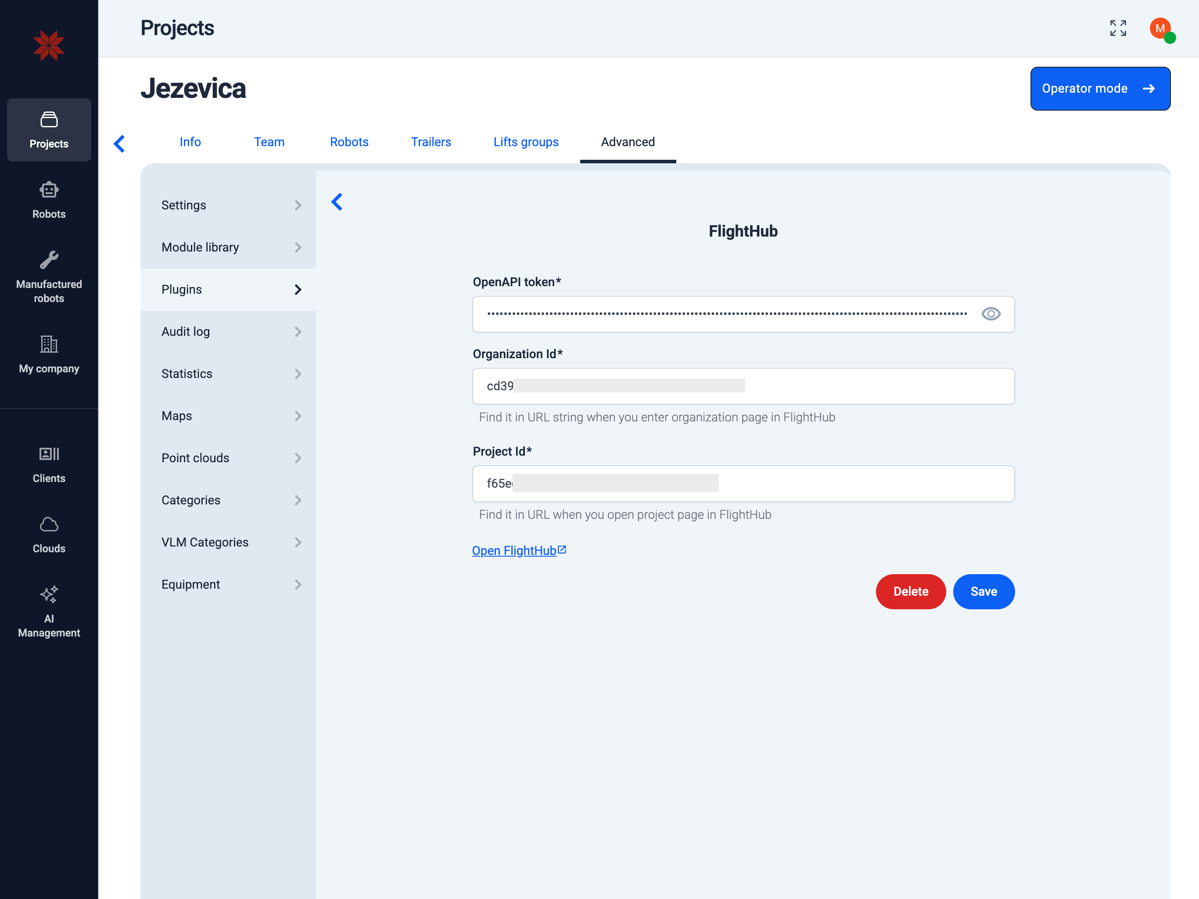Screen dimensions: 1199x899
Task: Show the OpenAPI token value
Action: (x=991, y=314)
